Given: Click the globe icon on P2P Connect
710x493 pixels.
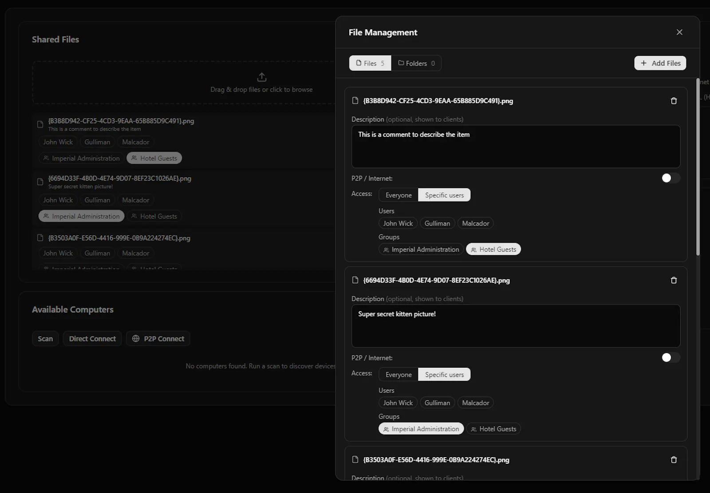Looking at the screenshot, I should (x=136, y=338).
